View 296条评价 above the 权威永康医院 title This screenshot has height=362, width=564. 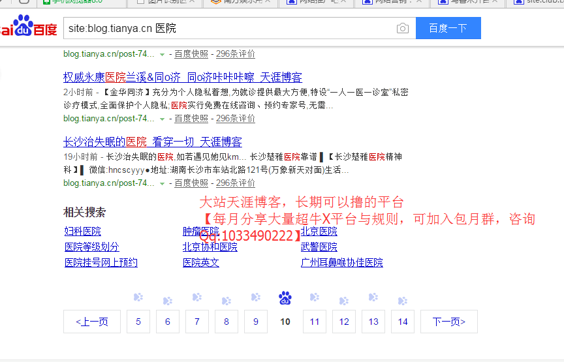pyautogui.click(x=235, y=54)
